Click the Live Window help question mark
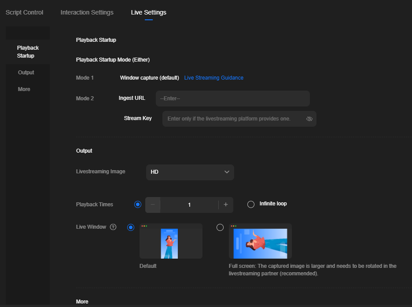 tap(113, 227)
